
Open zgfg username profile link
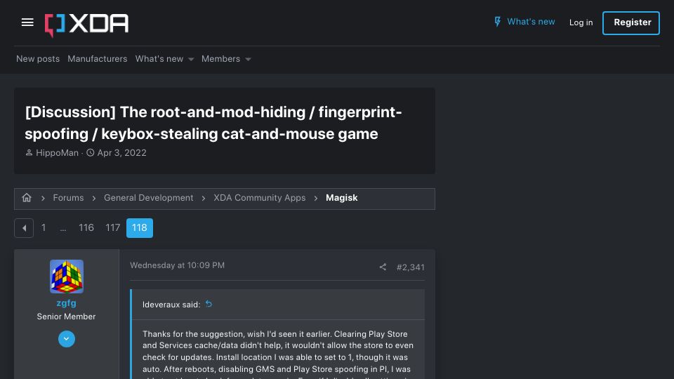click(66, 303)
